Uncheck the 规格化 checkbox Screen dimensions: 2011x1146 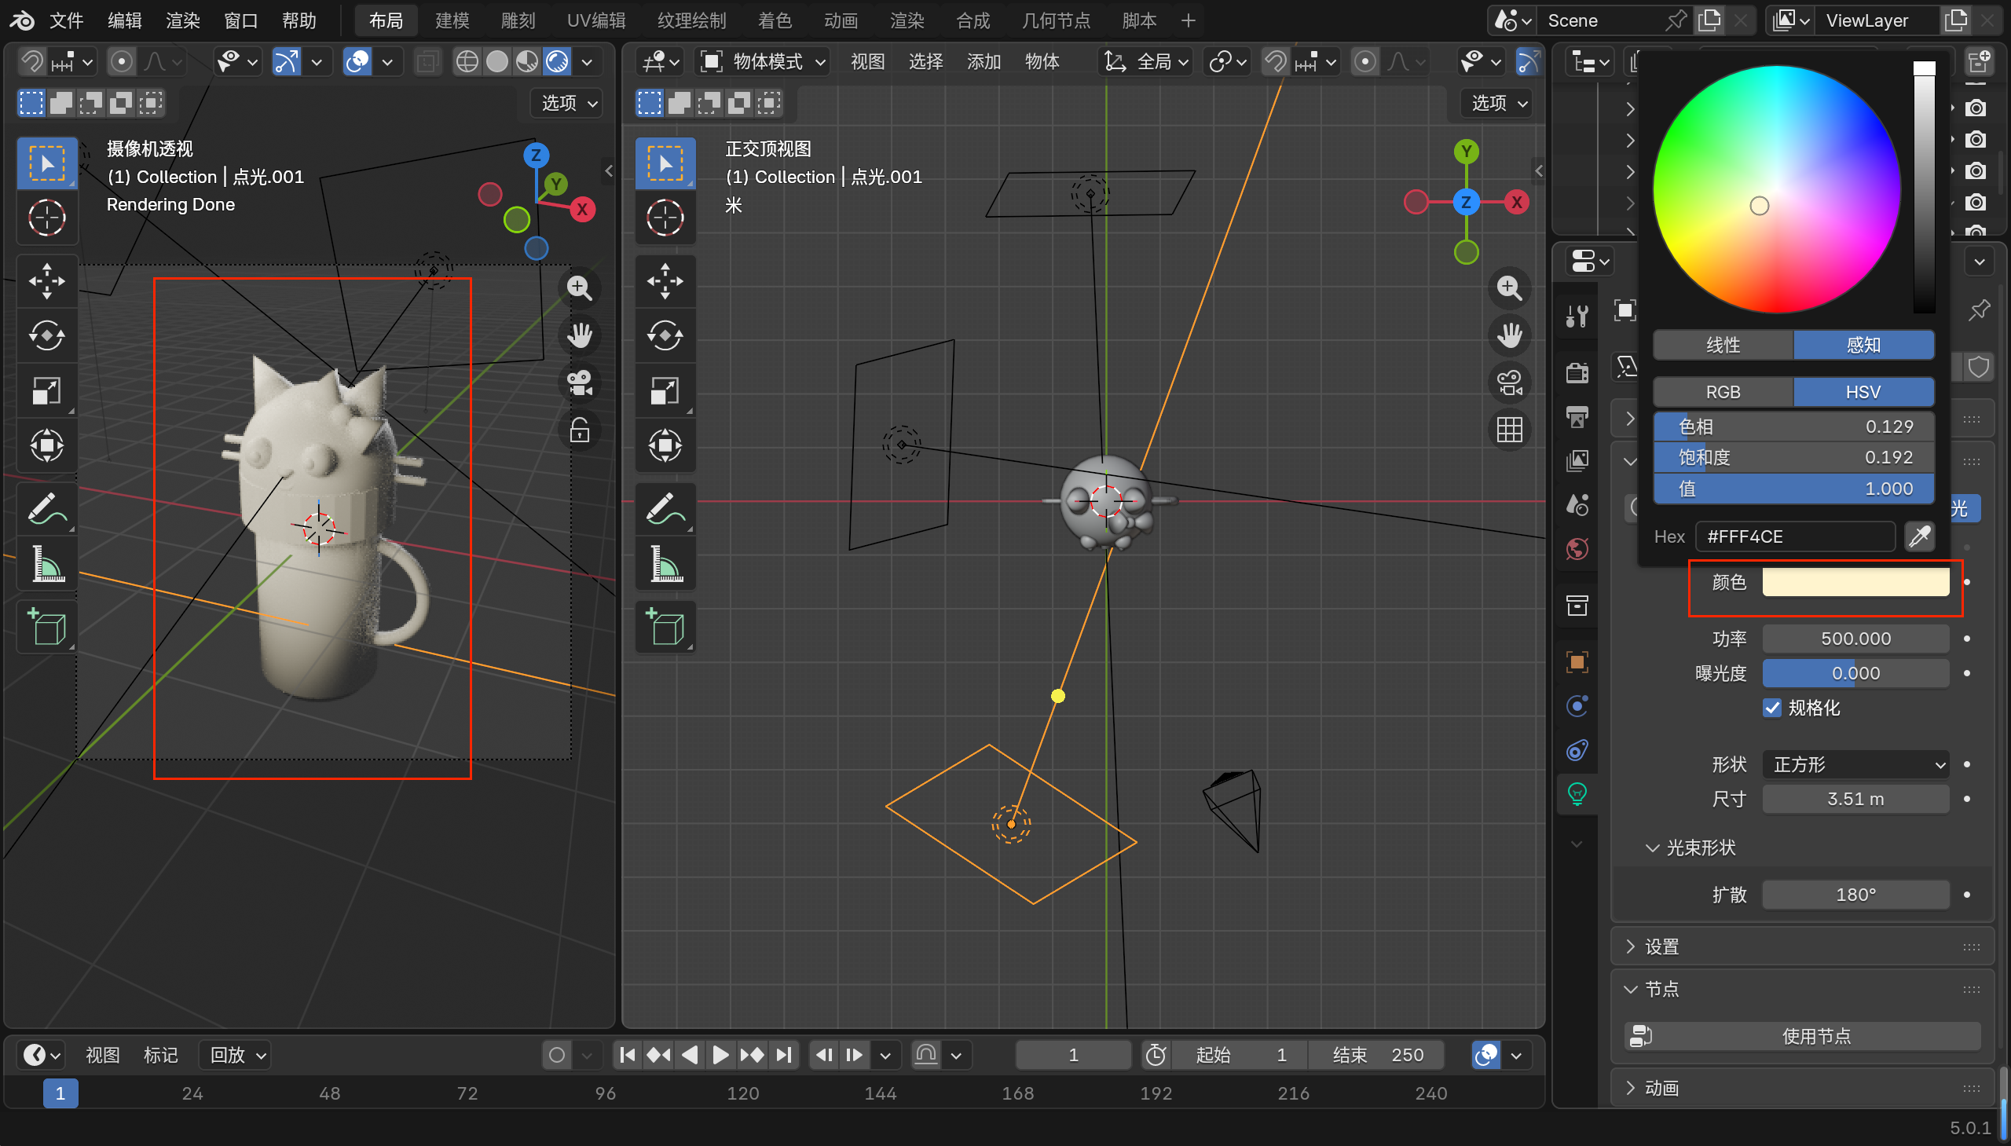coord(1771,708)
